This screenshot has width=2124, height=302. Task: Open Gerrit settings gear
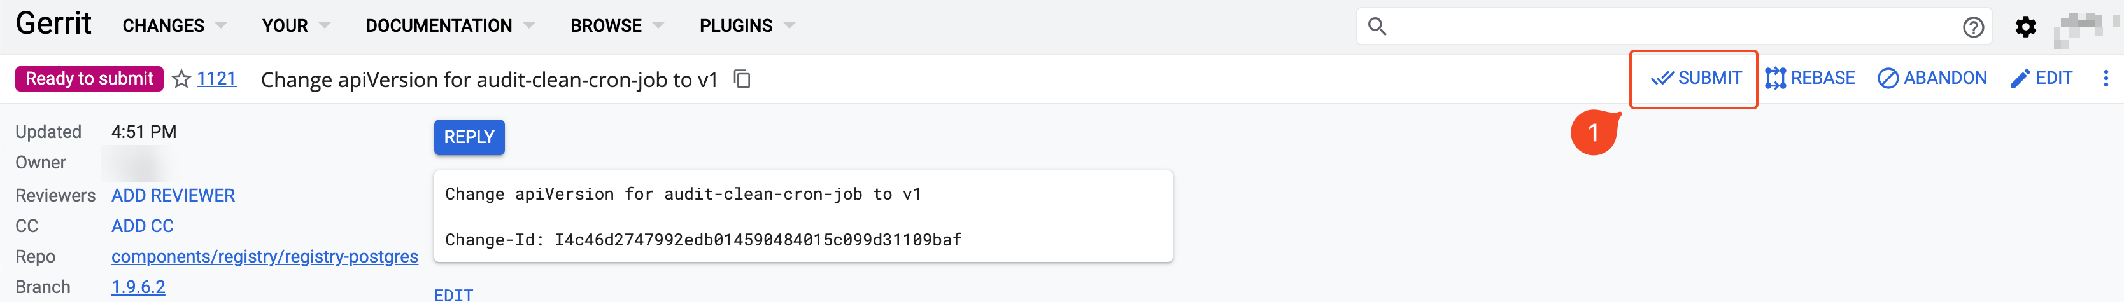[x=2025, y=27]
